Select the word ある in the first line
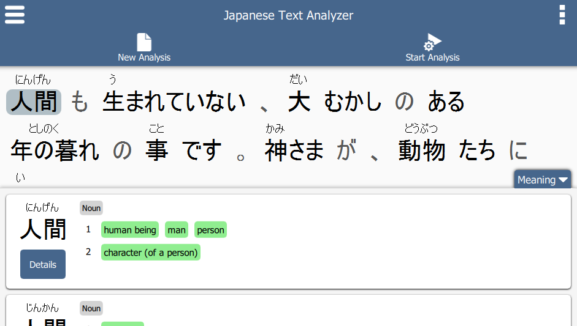Image resolution: width=577 pixels, height=326 pixels. point(446,102)
